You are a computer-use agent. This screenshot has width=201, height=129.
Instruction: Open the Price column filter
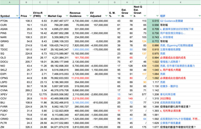tap(30, 16)
